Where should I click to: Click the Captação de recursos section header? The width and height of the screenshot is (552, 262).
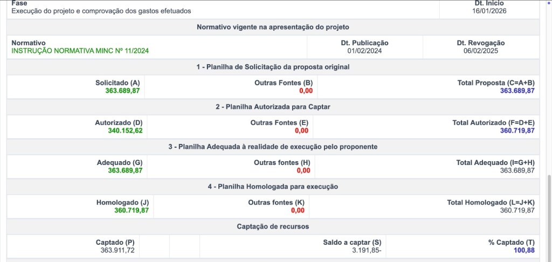click(x=273, y=226)
